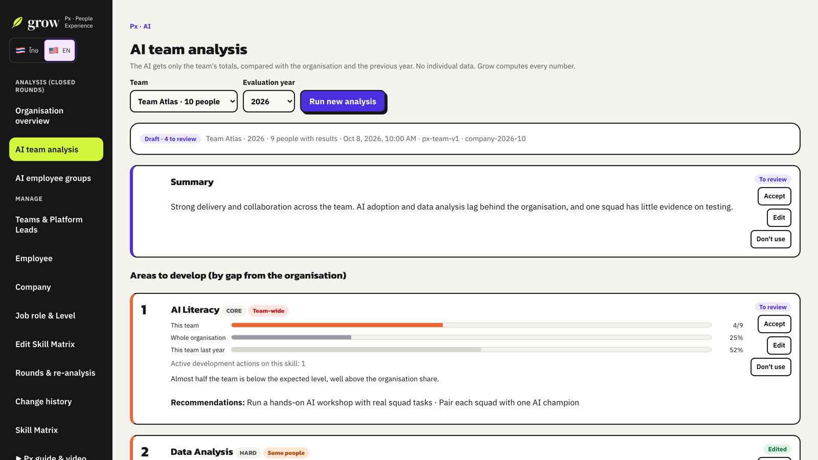Screen dimensions: 818x460
Task: Open the Team Atlas dropdown
Action: 184,101
